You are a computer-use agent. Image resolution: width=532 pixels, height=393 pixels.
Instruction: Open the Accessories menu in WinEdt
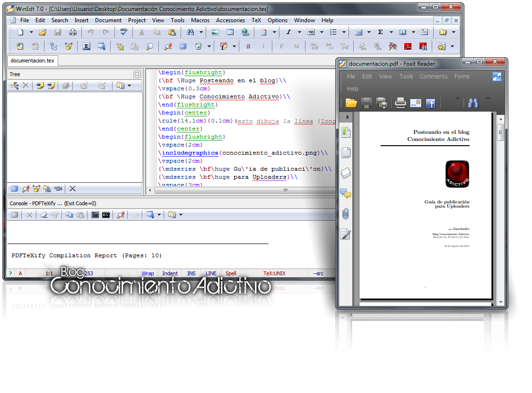pyautogui.click(x=230, y=20)
